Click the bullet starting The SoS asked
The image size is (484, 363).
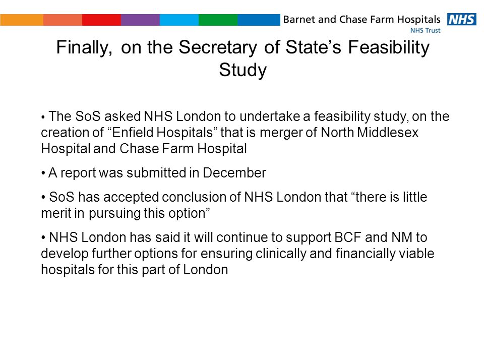point(245,133)
